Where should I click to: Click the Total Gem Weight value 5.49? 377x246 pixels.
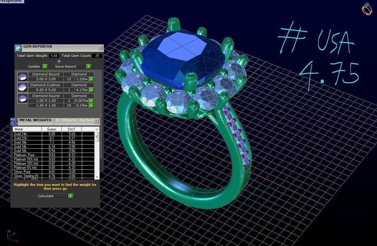[54, 56]
